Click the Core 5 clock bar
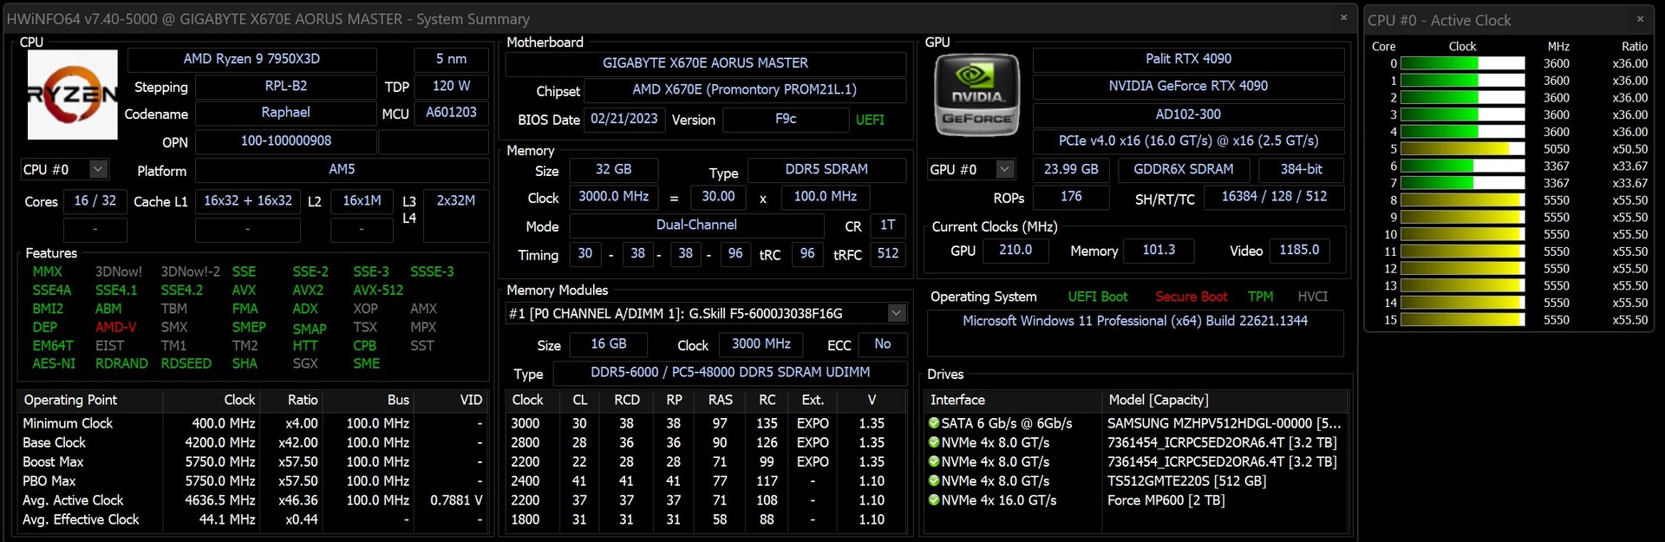 tap(1462, 148)
